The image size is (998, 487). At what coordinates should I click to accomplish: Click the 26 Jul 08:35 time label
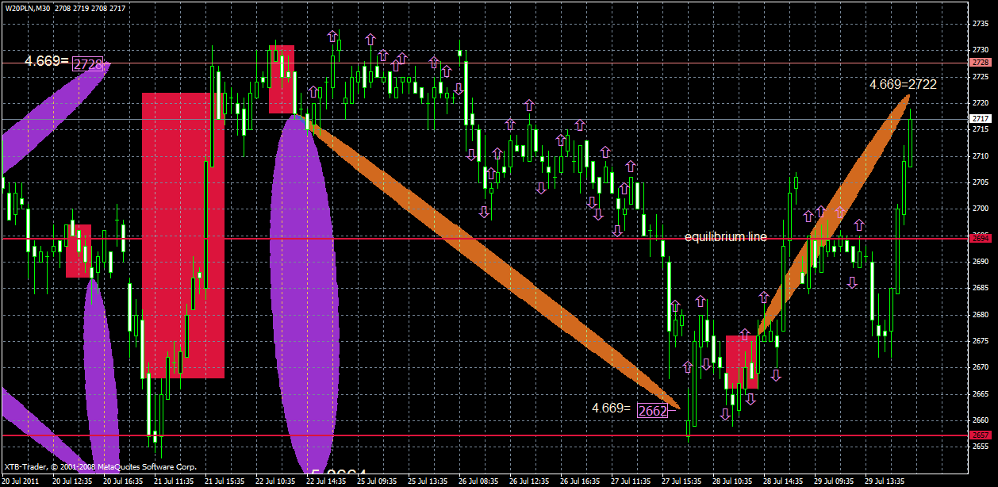point(479,481)
